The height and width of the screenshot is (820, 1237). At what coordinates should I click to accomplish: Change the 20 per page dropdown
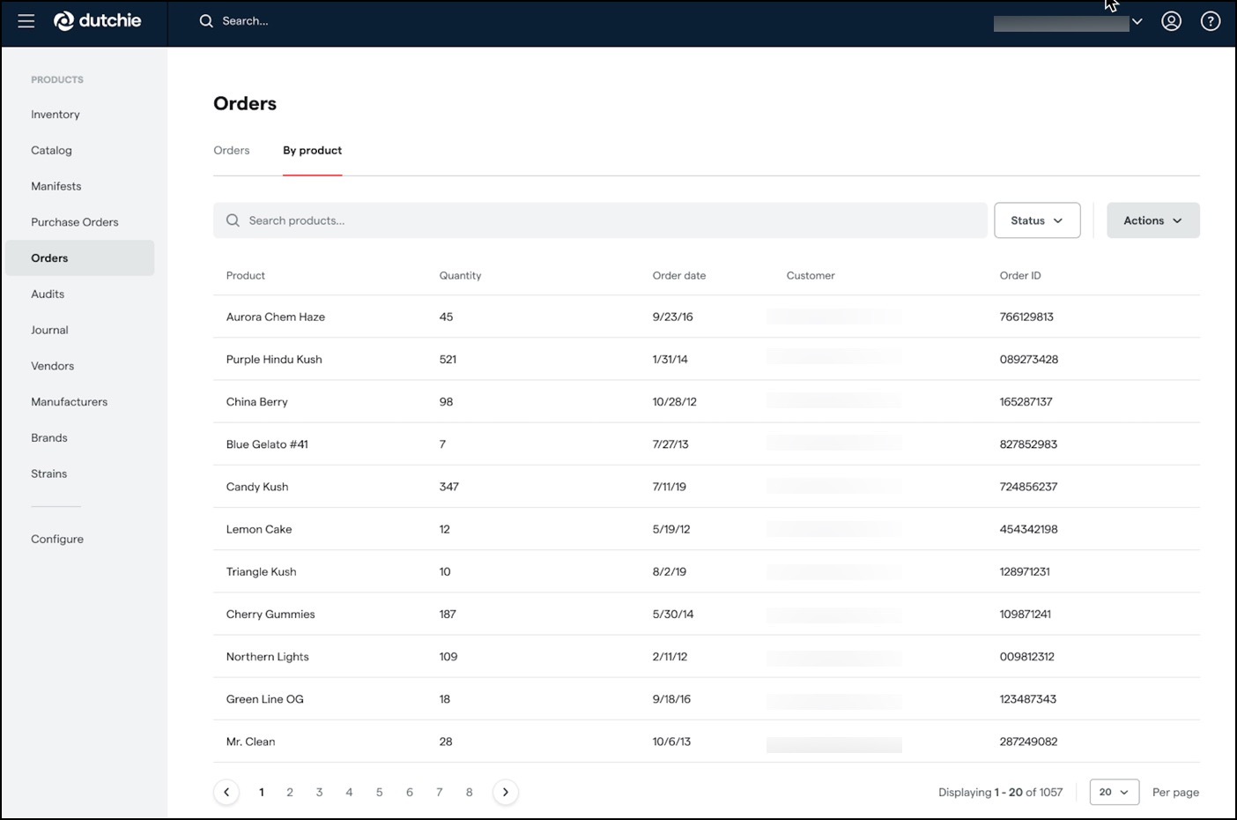pos(1115,792)
